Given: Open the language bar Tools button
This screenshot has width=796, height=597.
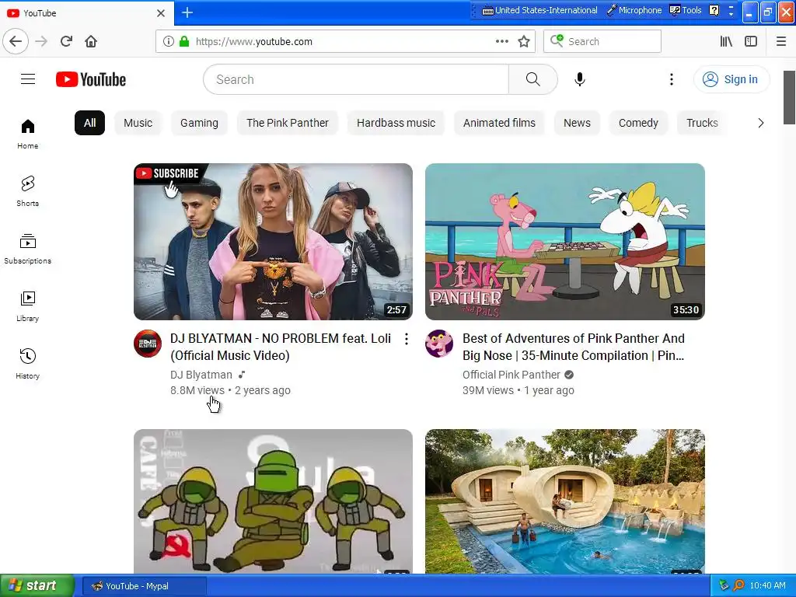Looking at the screenshot, I should pos(686,10).
